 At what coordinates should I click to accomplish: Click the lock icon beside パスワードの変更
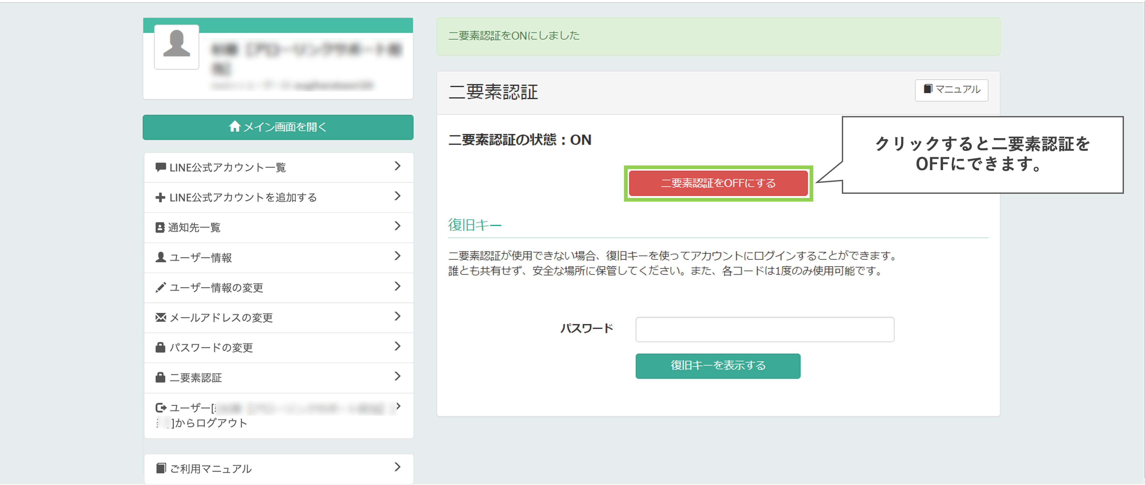click(x=161, y=347)
